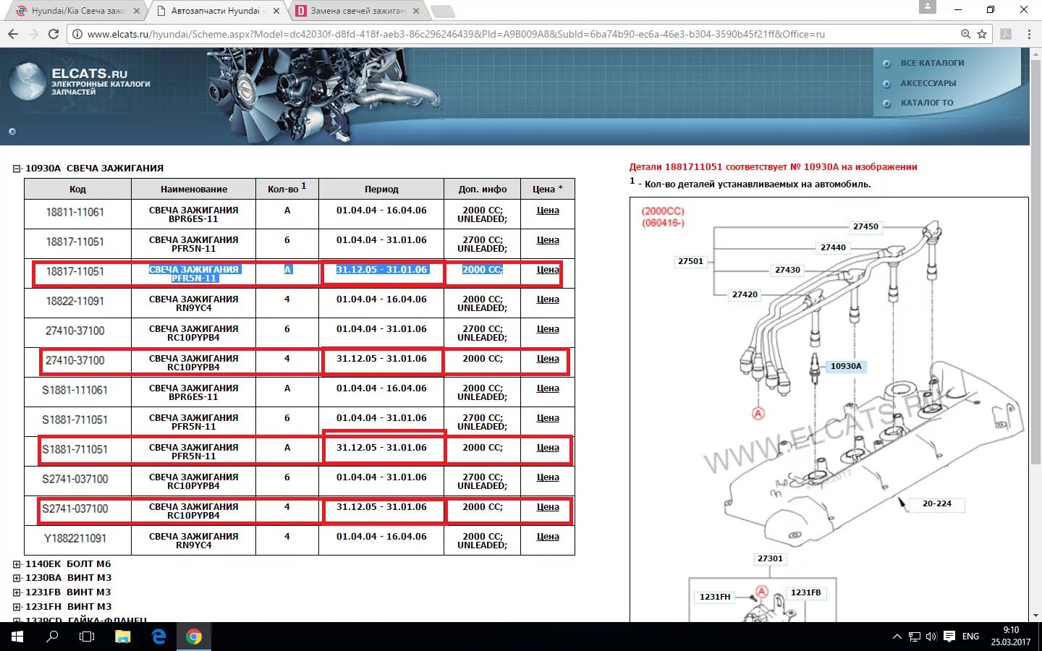Open the volume control in system tray
The width and height of the screenshot is (1042, 651).
pyautogui.click(x=931, y=637)
